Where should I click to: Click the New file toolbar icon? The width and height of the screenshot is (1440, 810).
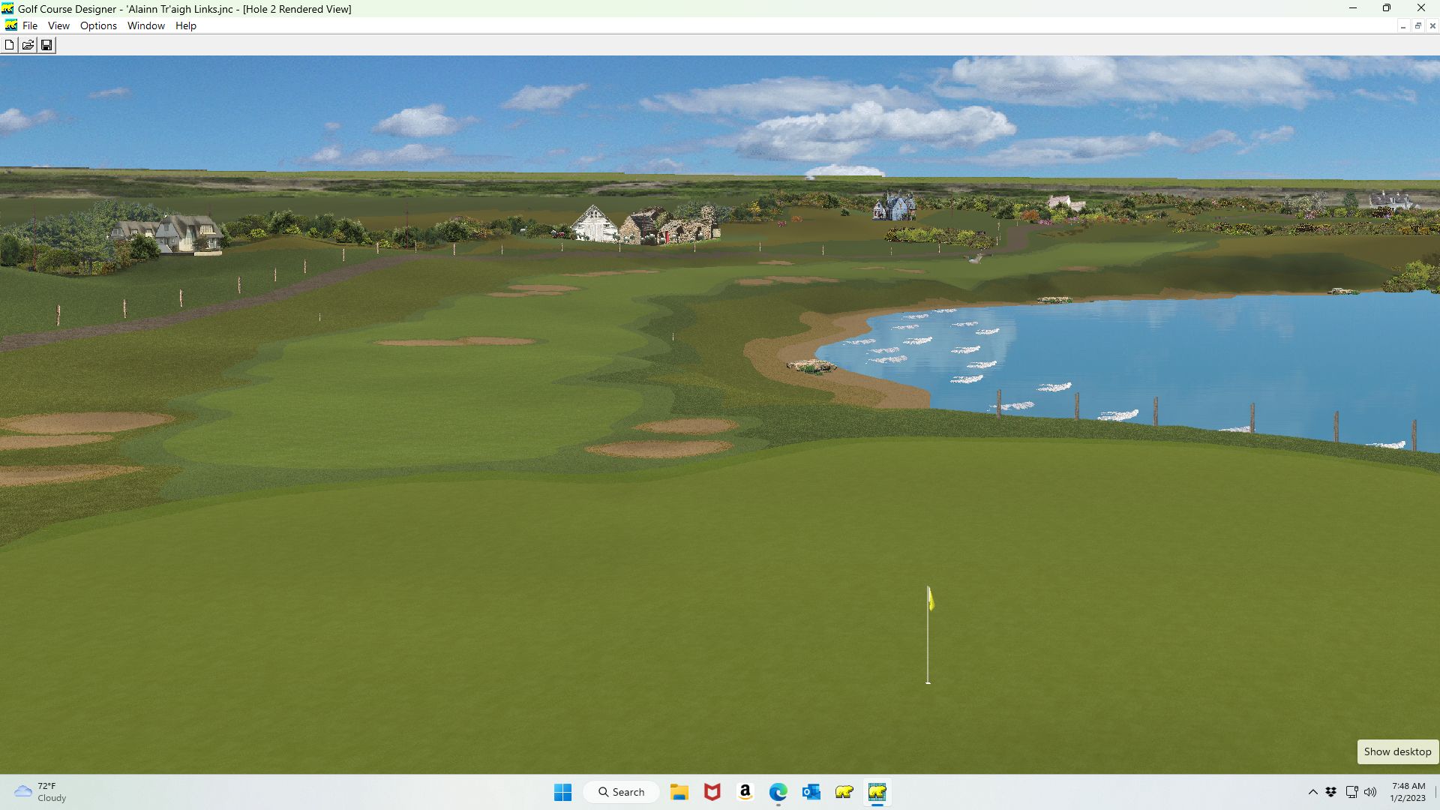coord(9,45)
